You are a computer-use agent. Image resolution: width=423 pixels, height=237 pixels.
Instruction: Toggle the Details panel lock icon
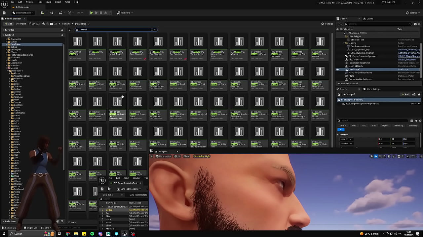419,94
